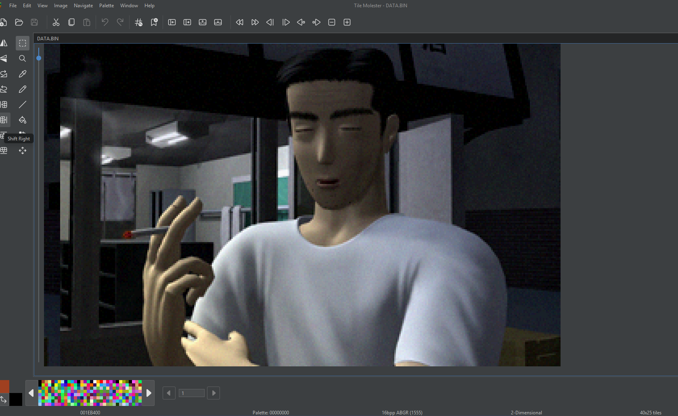Viewport: 678px width, 416px height.
Task: Click the Open file folder icon
Action: pyautogui.click(x=19, y=22)
